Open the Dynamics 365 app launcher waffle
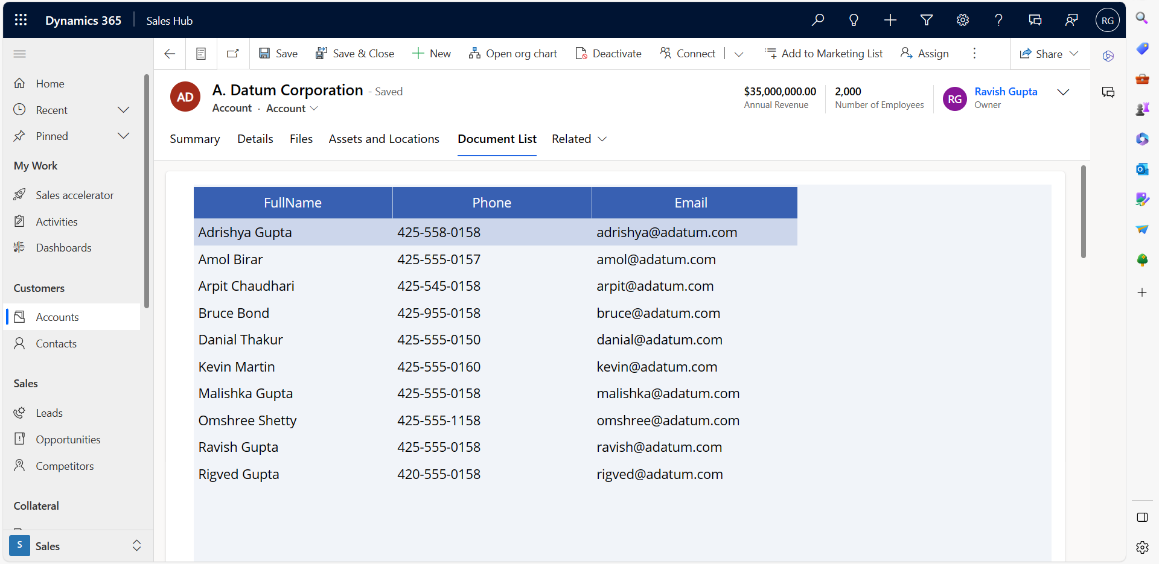This screenshot has width=1159, height=564. point(21,20)
